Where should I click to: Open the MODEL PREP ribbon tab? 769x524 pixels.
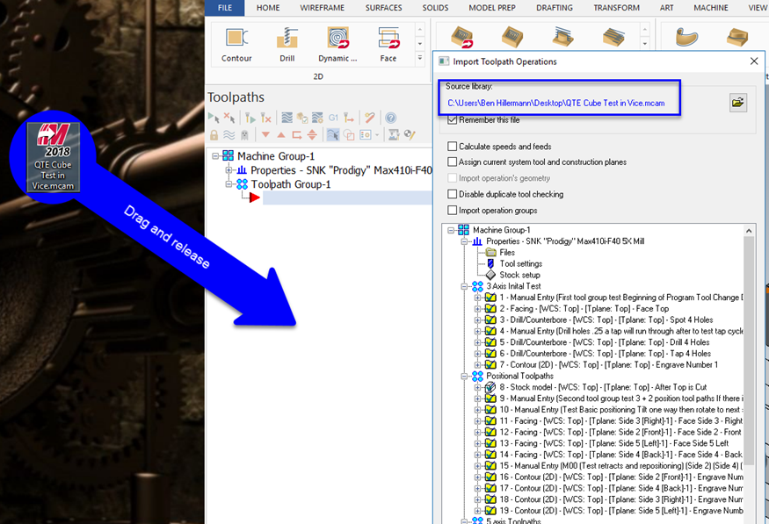[x=492, y=8]
